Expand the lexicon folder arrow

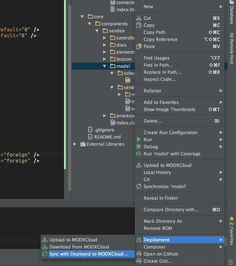(x=105, y=59)
